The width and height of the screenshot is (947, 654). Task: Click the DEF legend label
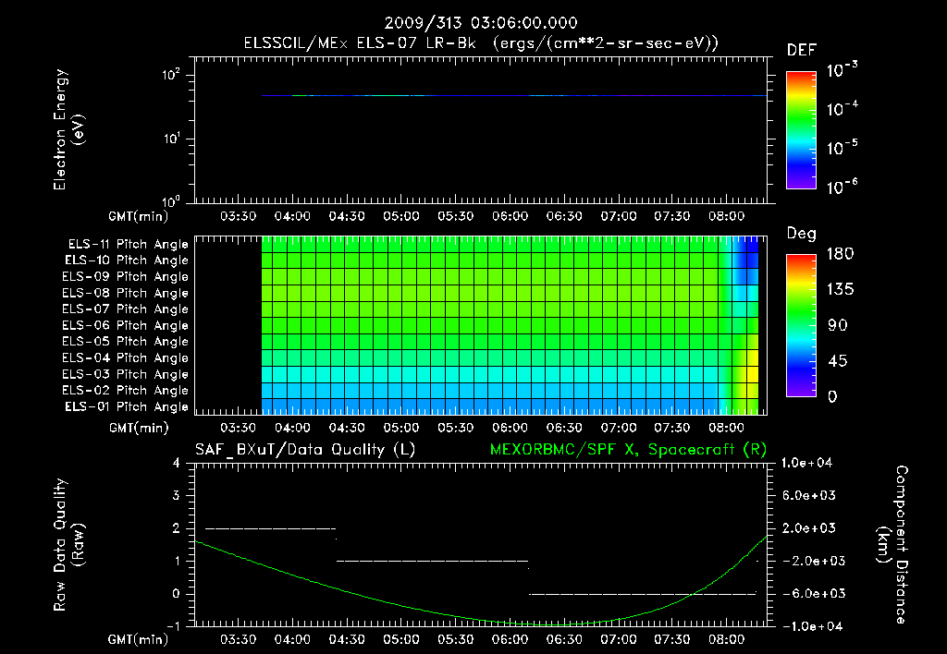pyautogui.click(x=802, y=51)
